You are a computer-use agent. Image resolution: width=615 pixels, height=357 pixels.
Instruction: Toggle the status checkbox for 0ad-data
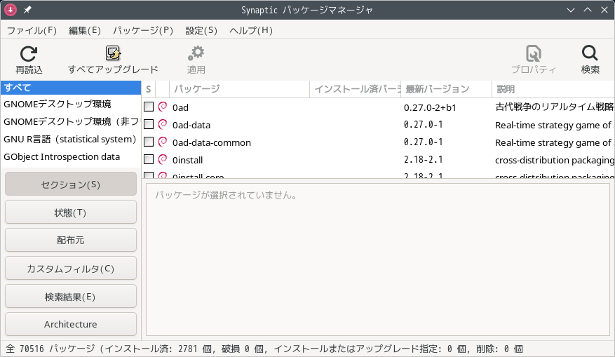coord(149,125)
